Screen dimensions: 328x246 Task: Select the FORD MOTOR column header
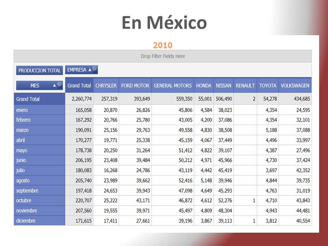[135, 85]
